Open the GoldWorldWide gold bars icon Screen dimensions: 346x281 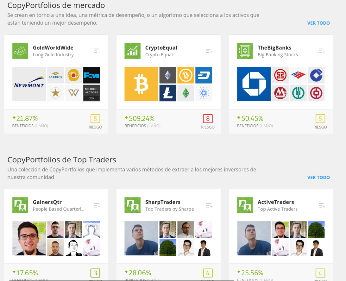pos(20,51)
